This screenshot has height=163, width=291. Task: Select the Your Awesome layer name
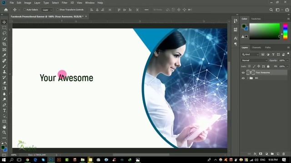tap(263, 72)
